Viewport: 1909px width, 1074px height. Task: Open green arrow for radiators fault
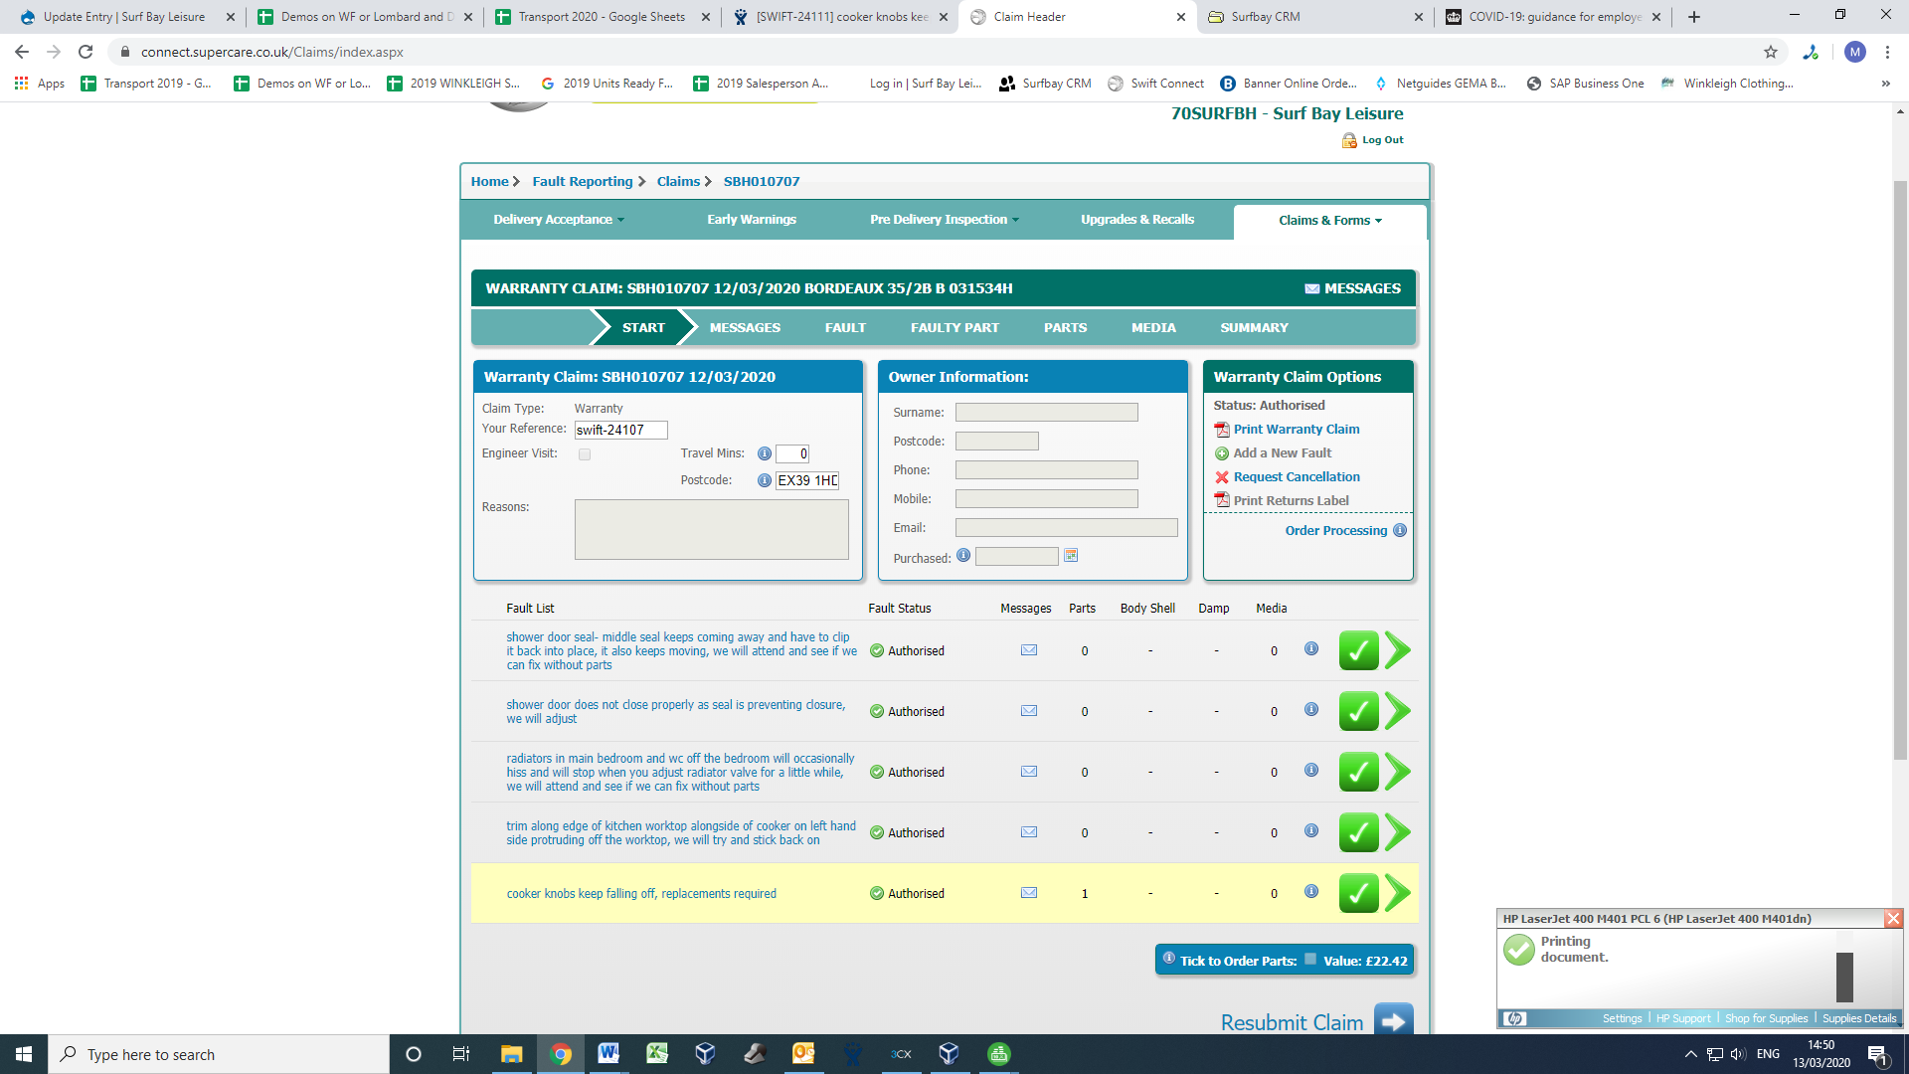1398,772
